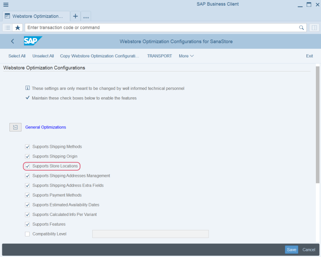Open the hamburger menu in title bar
The height and width of the screenshot is (257, 321).
coord(6,5)
